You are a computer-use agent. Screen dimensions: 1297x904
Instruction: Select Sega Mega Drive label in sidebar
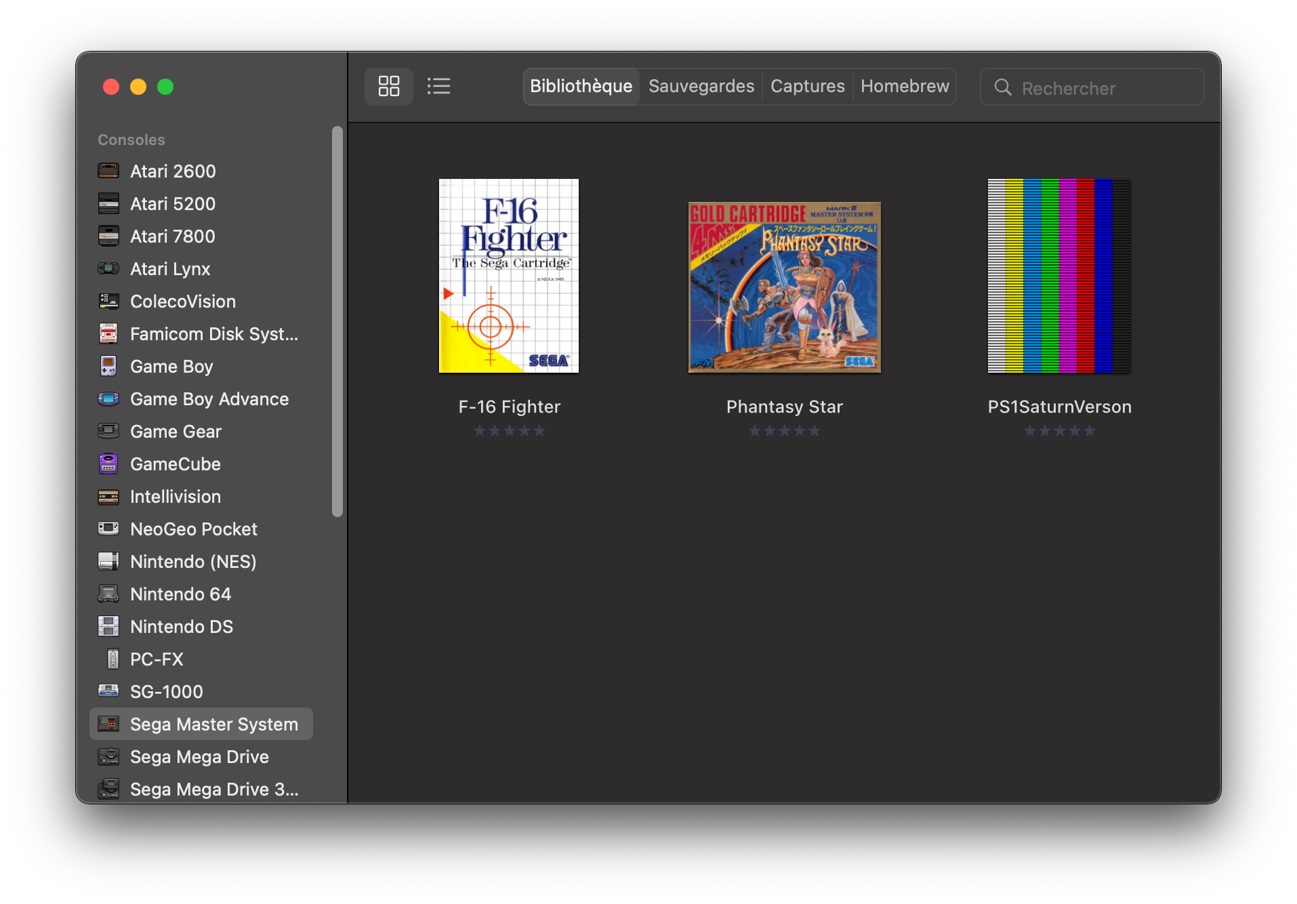click(x=200, y=757)
